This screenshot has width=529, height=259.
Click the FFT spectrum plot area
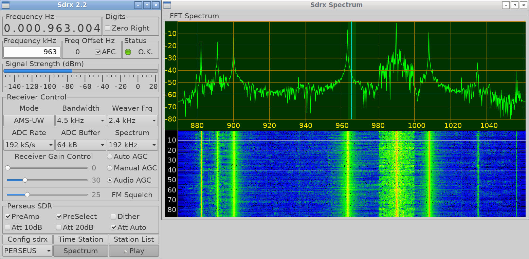(x=351, y=71)
